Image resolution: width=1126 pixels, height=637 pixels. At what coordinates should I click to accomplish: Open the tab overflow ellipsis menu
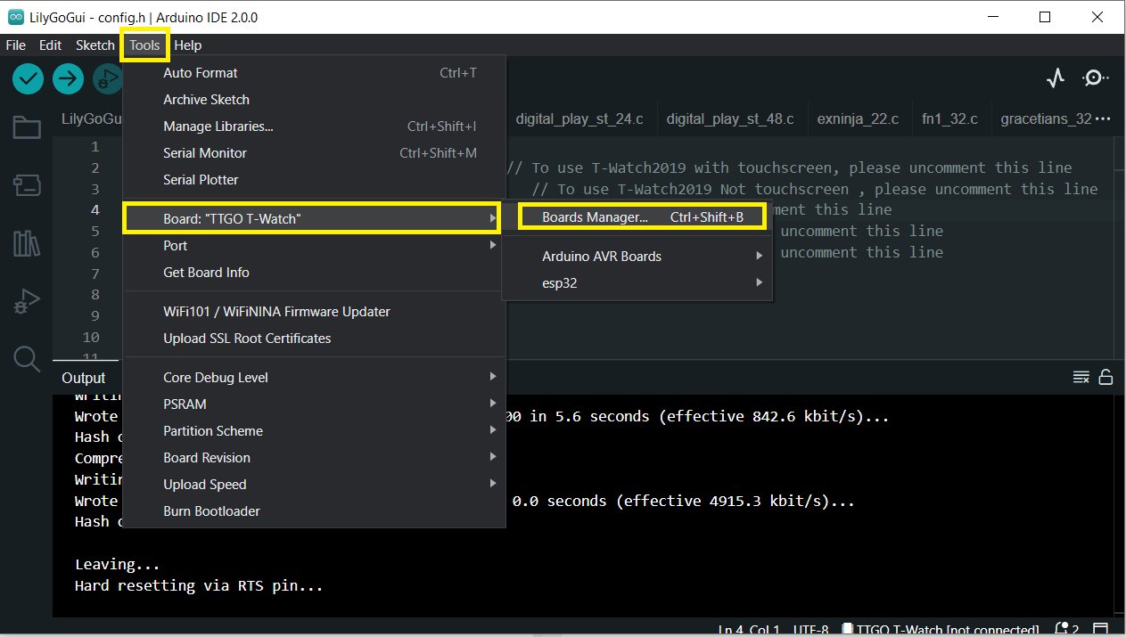pos(1102,118)
